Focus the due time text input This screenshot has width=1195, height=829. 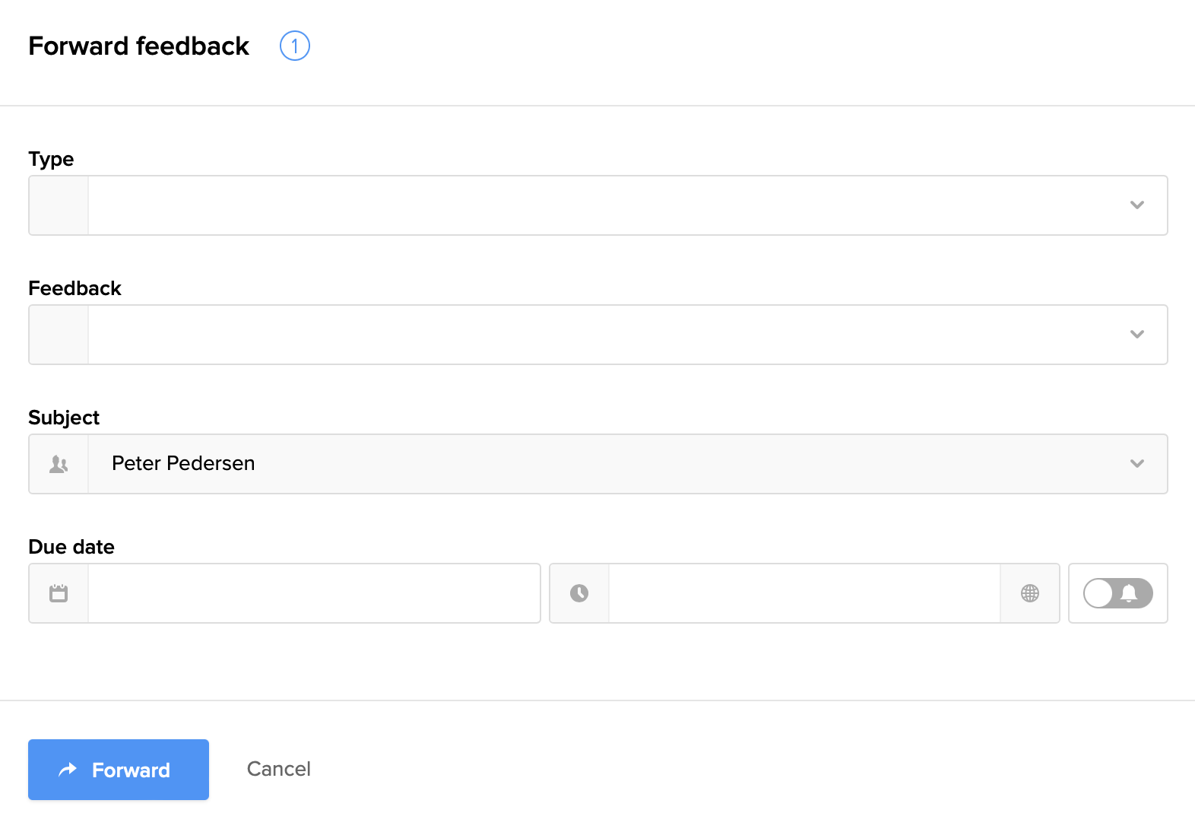pyautogui.click(x=804, y=593)
